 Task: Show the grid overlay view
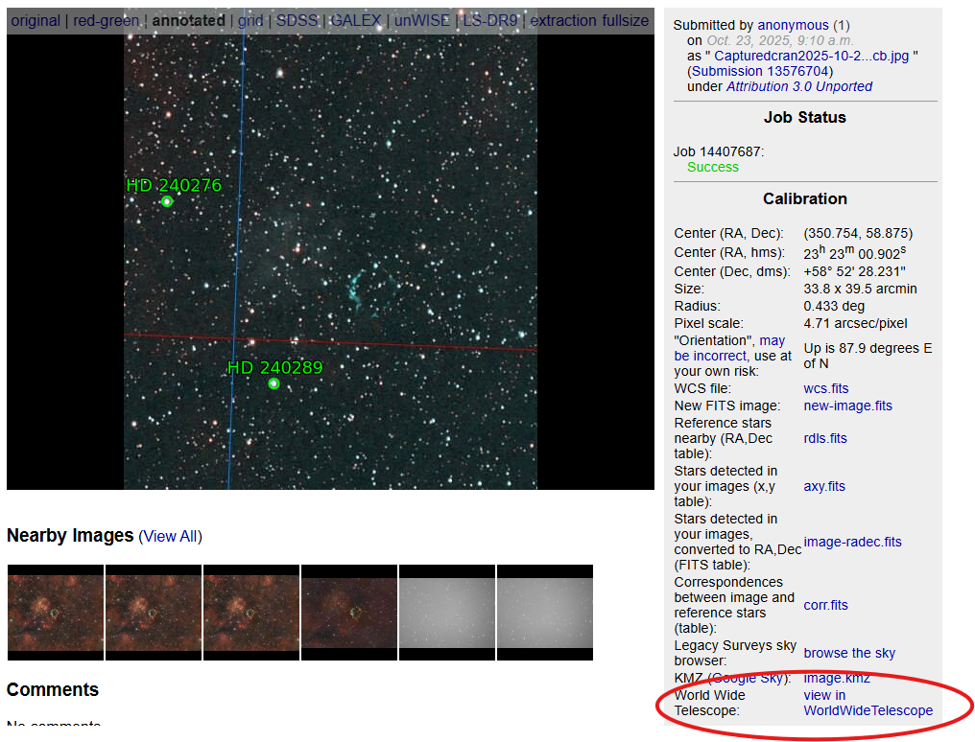coord(250,20)
